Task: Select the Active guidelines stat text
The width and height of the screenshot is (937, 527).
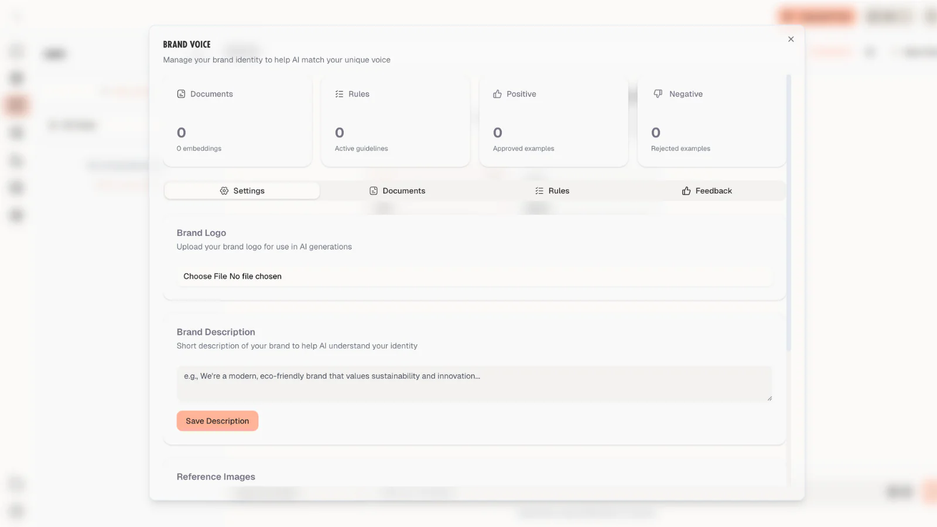Action: click(361, 149)
